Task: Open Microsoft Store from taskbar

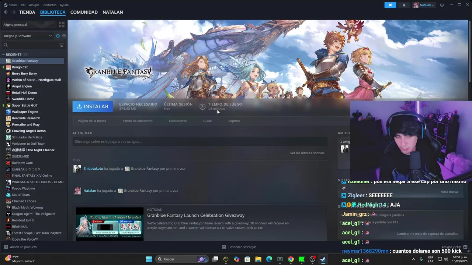Action: point(247,259)
